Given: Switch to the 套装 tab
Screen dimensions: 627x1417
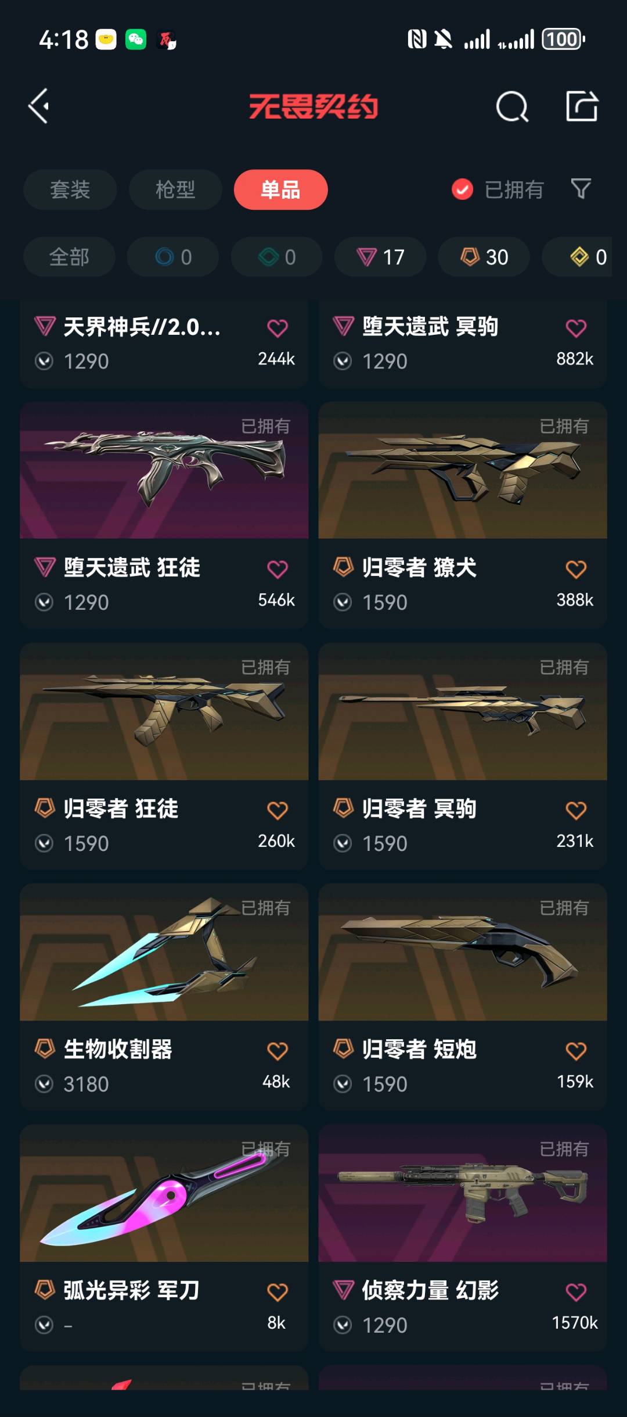Looking at the screenshot, I should [70, 189].
